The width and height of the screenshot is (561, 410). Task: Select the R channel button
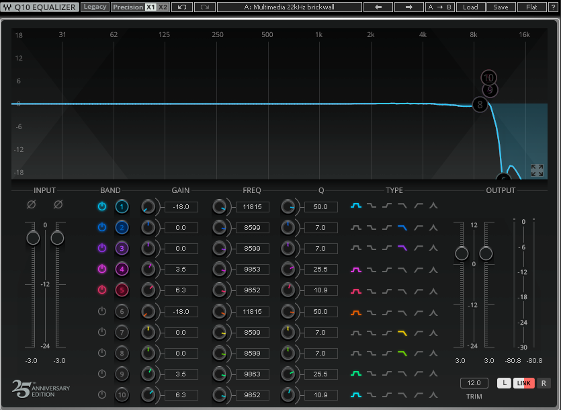tap(544, 383)
